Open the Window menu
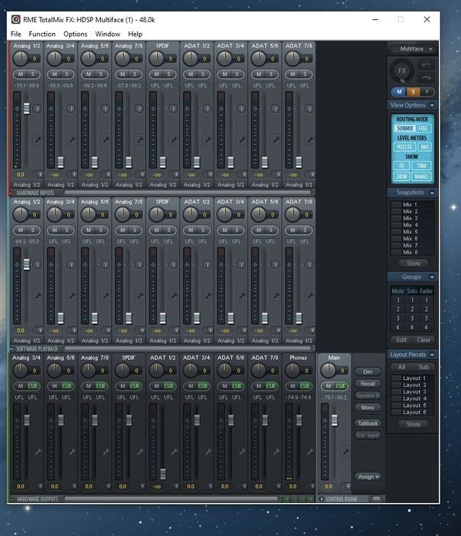 coord(107,34)
